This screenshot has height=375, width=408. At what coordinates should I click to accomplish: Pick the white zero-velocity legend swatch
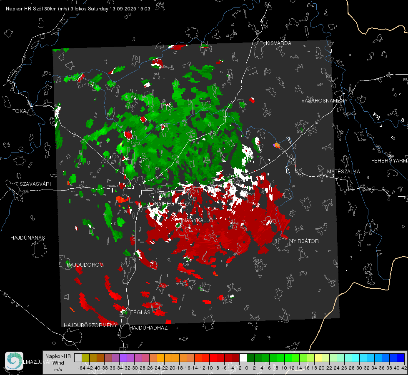coord(243,358)
